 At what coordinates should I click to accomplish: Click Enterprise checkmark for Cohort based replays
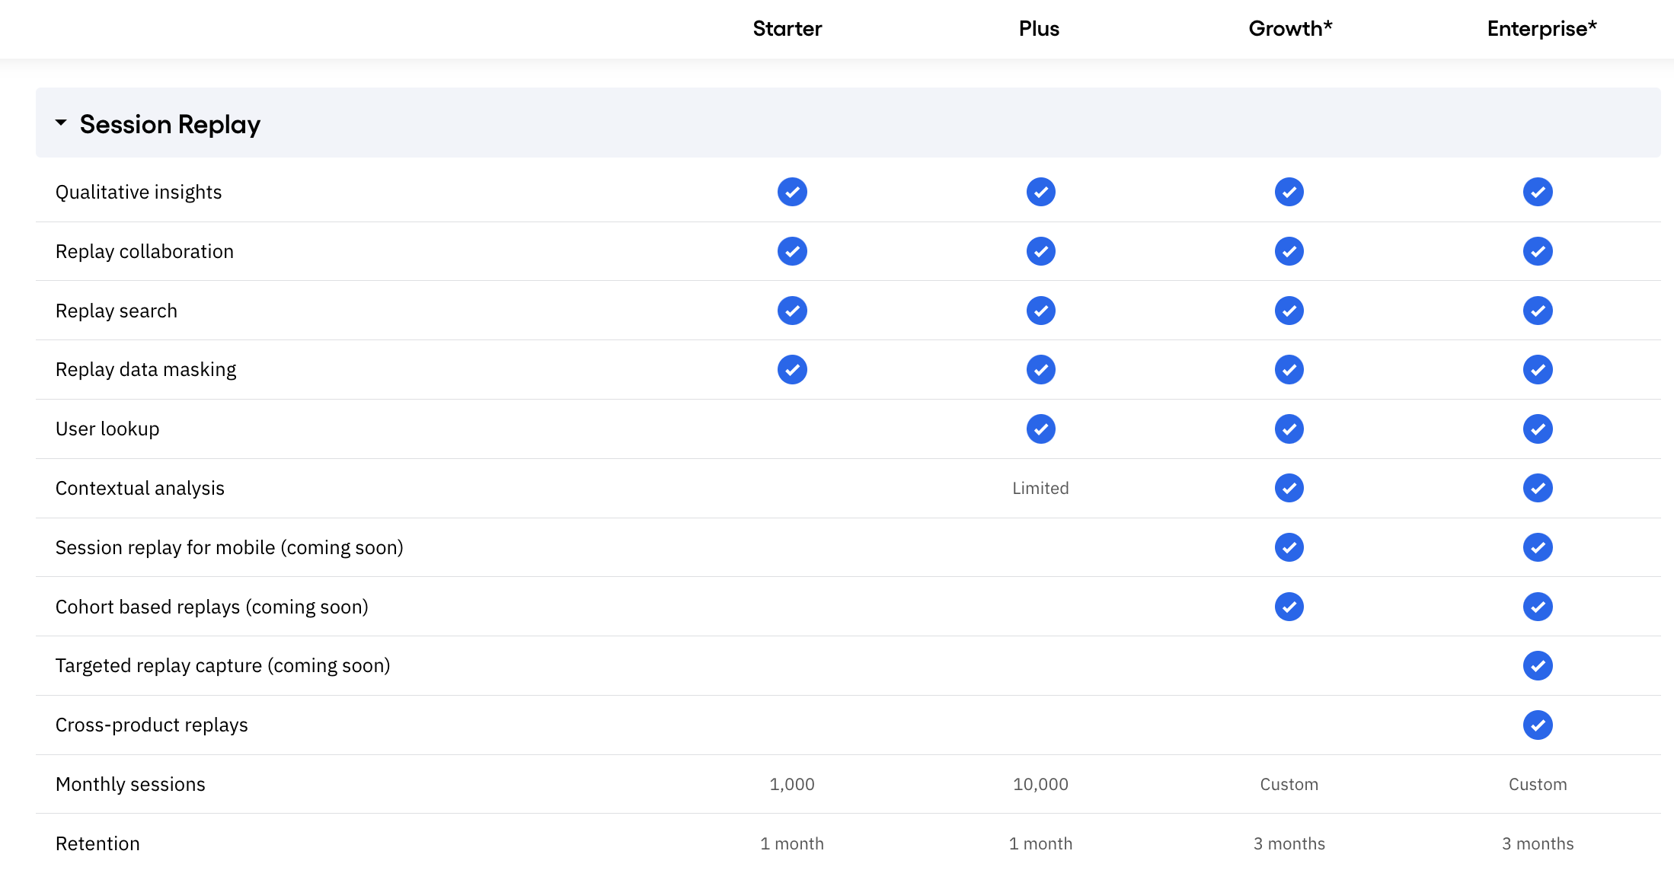pyautogui.click(x=1538, y=607)
